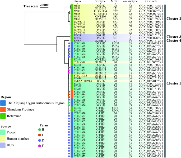Click the Region legend heading
This screenshot has height=158, width=181.
tap(6, 97)
